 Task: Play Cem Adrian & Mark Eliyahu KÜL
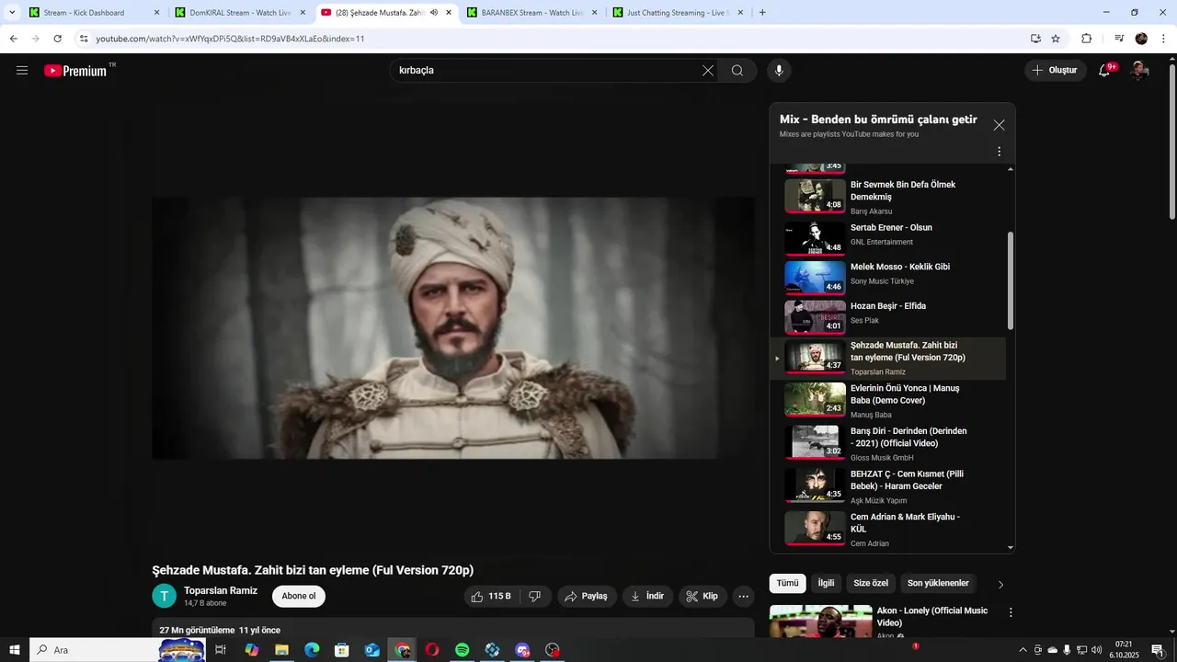tap(895, 529)
